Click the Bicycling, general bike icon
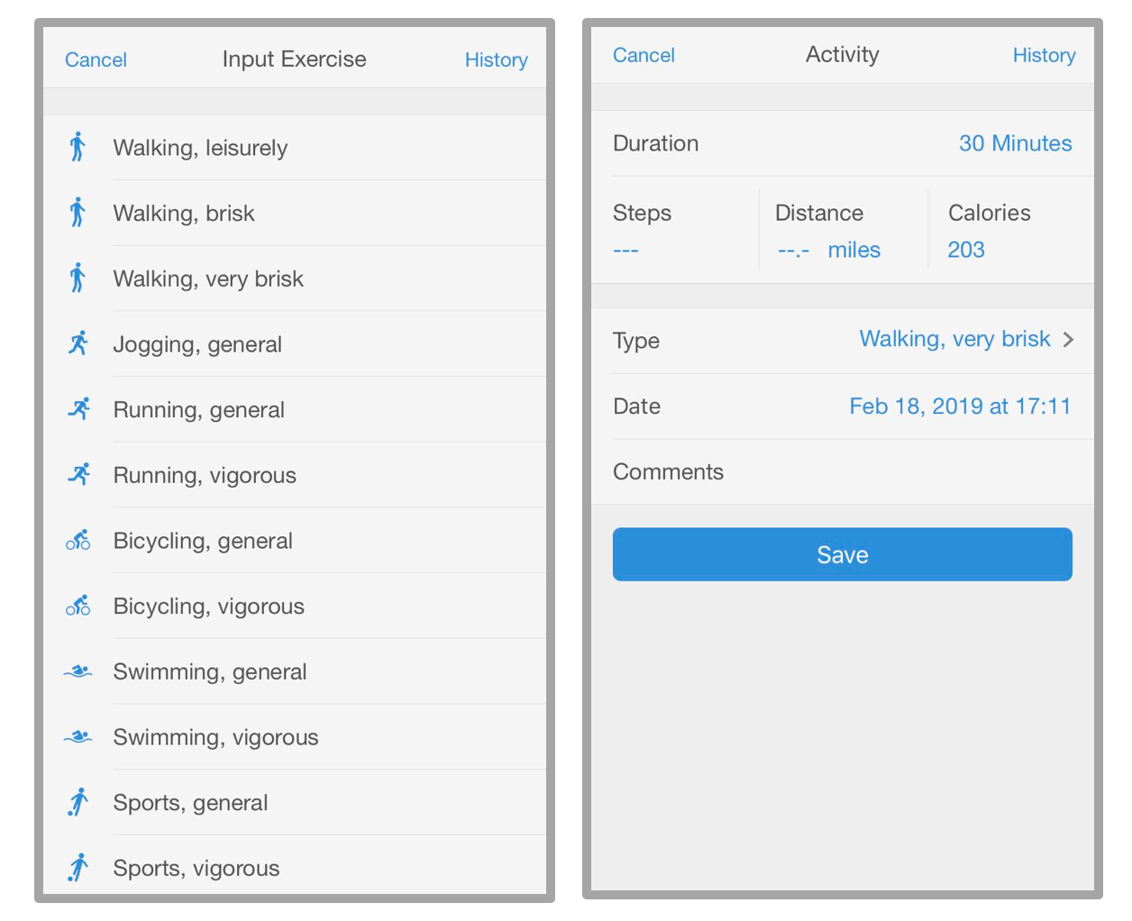This screenshot has width=1132, height=921. (x=78, y=540)
